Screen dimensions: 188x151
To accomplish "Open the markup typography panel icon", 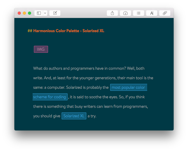I will click(152, 13).
